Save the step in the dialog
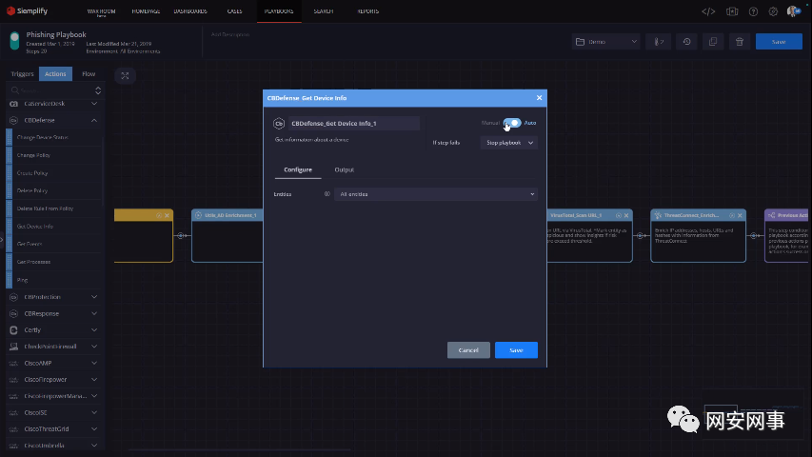 (516, 350)
